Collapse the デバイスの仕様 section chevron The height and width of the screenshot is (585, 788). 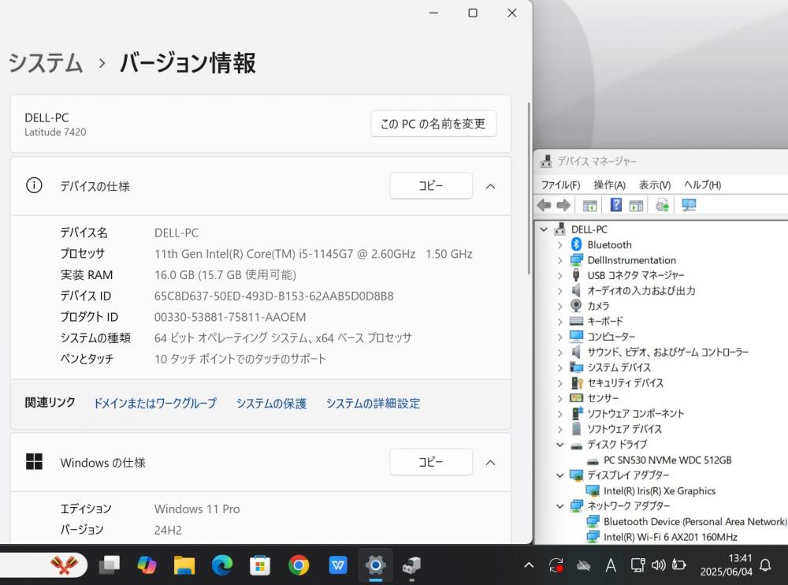click(490, 187)
